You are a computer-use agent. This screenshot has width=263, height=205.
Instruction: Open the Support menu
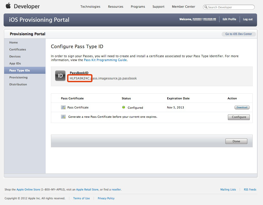click(x=158, y=7)
